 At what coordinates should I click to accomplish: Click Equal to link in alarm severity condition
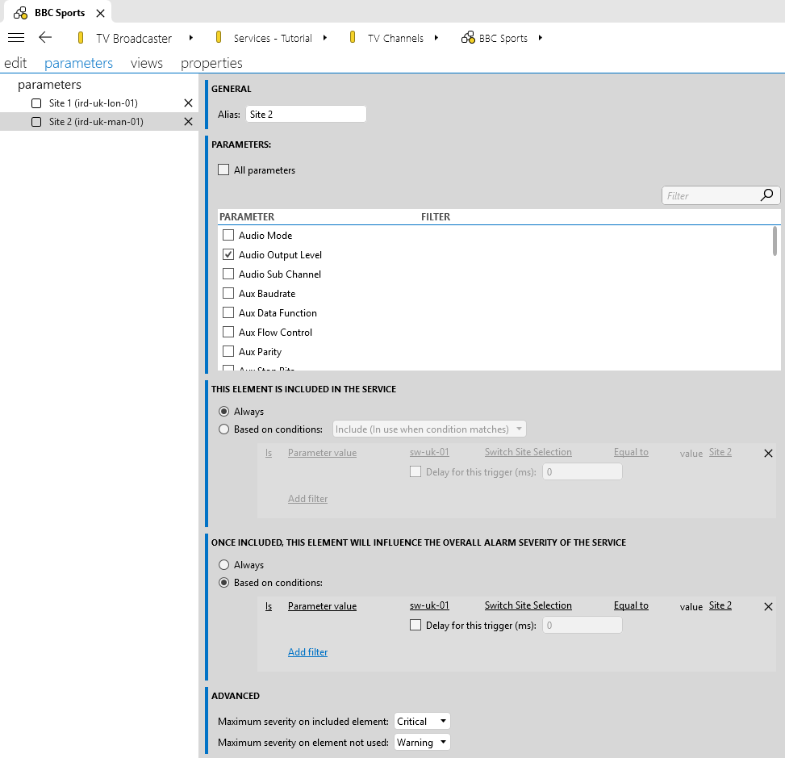pos(631,605)
